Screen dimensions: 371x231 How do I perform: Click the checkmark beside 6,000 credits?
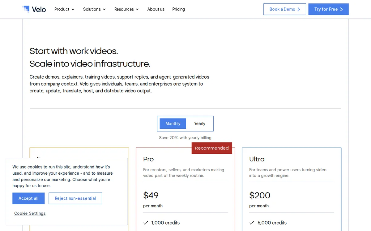pyautogui.click(x=252, y=223)
